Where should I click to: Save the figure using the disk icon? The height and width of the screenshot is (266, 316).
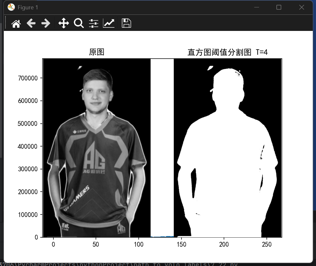point(126,23)
